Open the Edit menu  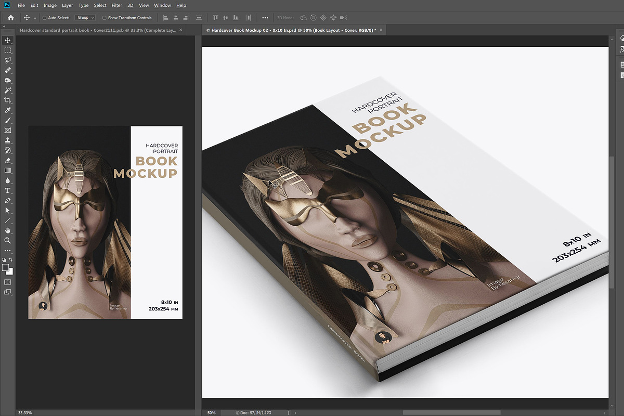(34, 5)
